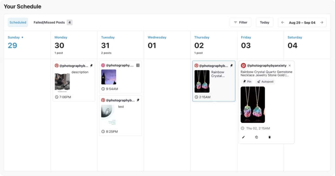335x176 pixels.
Task: Click pin icon on the 8:25PM test post
Action: pos(138,100)
